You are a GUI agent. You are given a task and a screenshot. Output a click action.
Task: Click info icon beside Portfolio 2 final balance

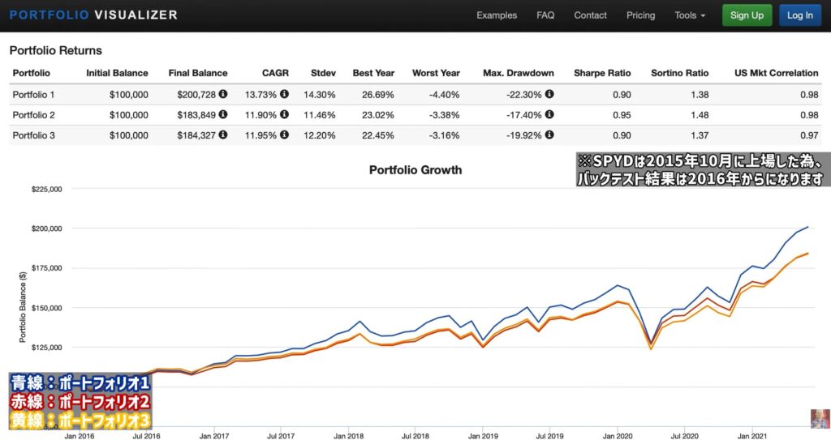pos(223,114)
